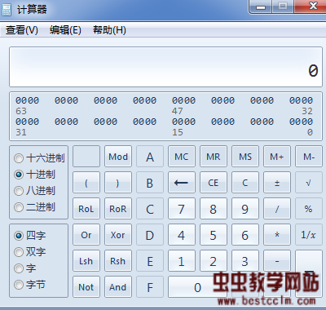
Task: Toggle sign with the ± button
Action: tap(277, 183)
